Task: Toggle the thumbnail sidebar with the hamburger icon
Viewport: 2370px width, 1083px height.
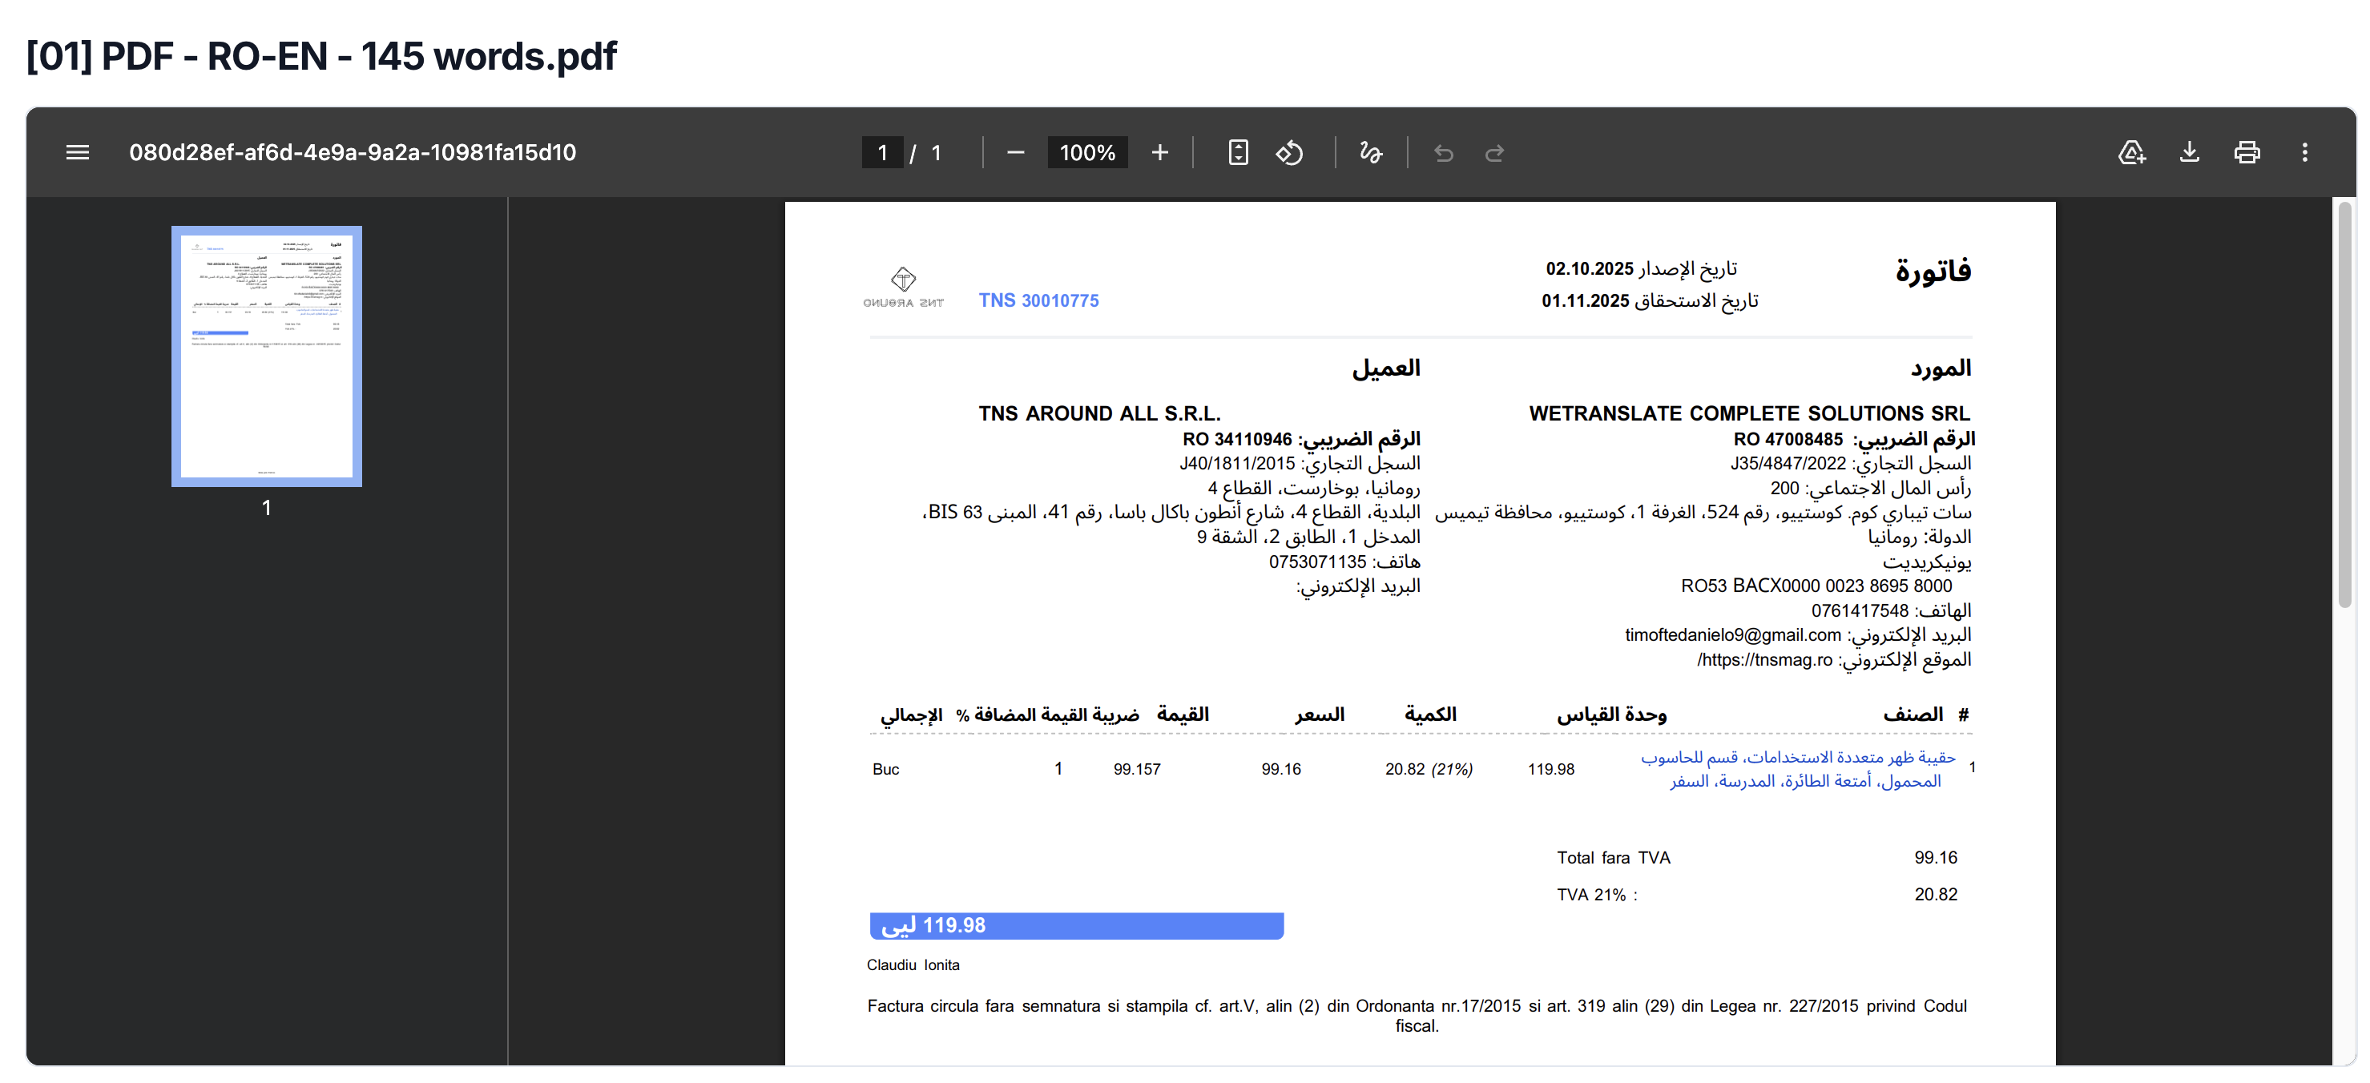Action: click(77, 153)
